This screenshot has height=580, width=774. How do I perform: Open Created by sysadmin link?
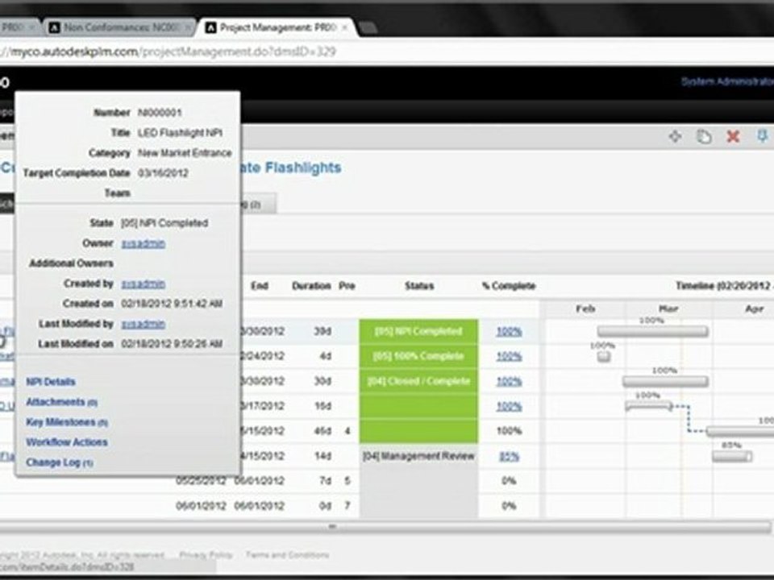click(x=144, y=284)
